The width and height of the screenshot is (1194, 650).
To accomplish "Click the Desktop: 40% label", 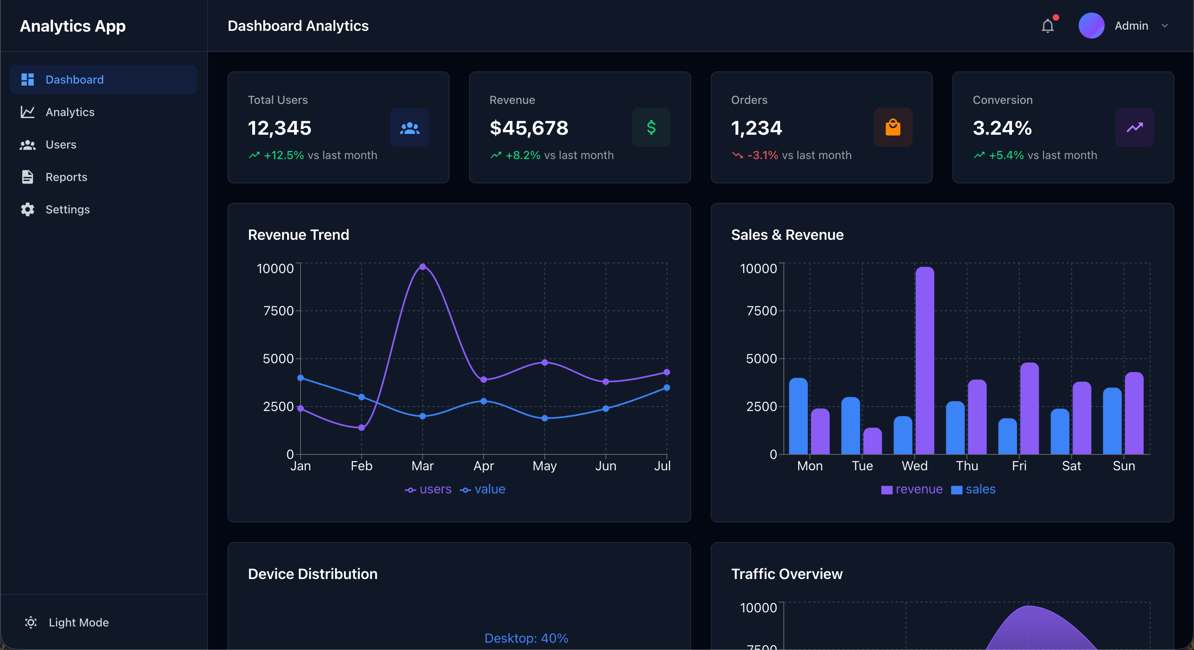I will coord(526,638).
